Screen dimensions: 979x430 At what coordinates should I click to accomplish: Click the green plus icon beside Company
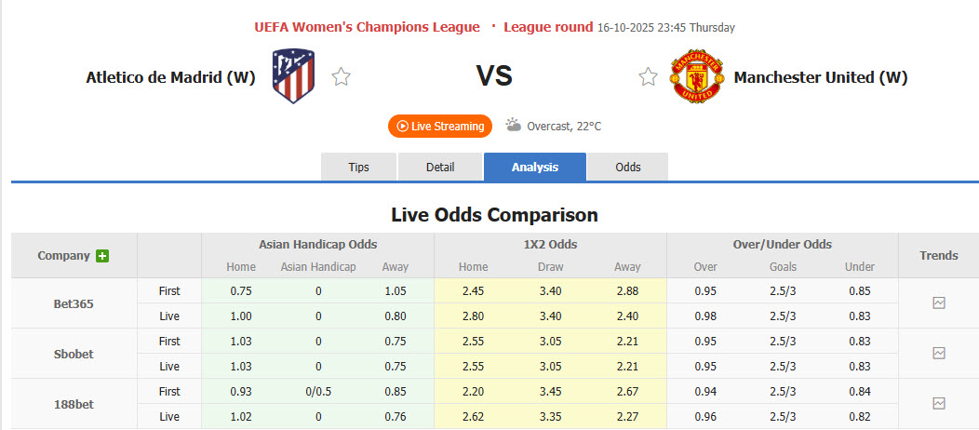102,256
